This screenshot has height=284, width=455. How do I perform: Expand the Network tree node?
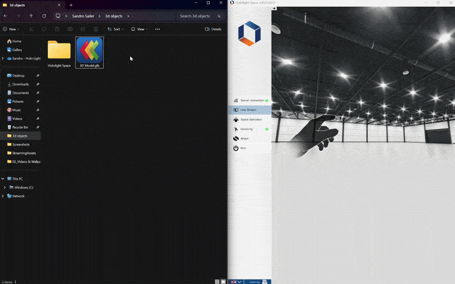tap(3, 196)
